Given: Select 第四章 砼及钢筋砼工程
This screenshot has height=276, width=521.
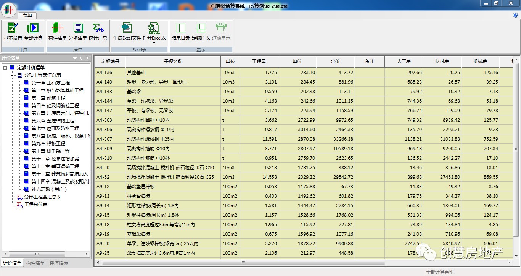Looking at the screenshot, I should (55, 106).
